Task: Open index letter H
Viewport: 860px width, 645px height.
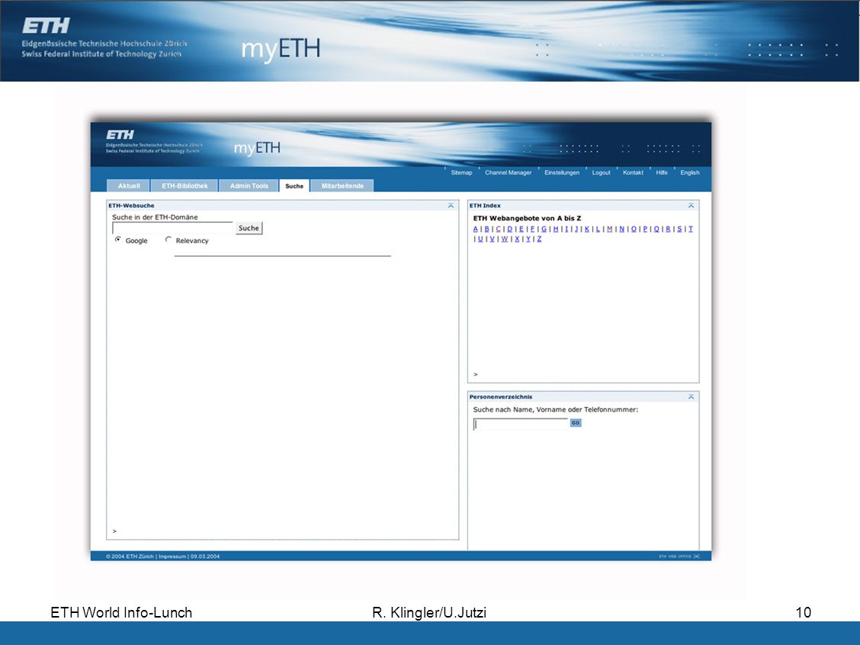Action: (556, 229)
